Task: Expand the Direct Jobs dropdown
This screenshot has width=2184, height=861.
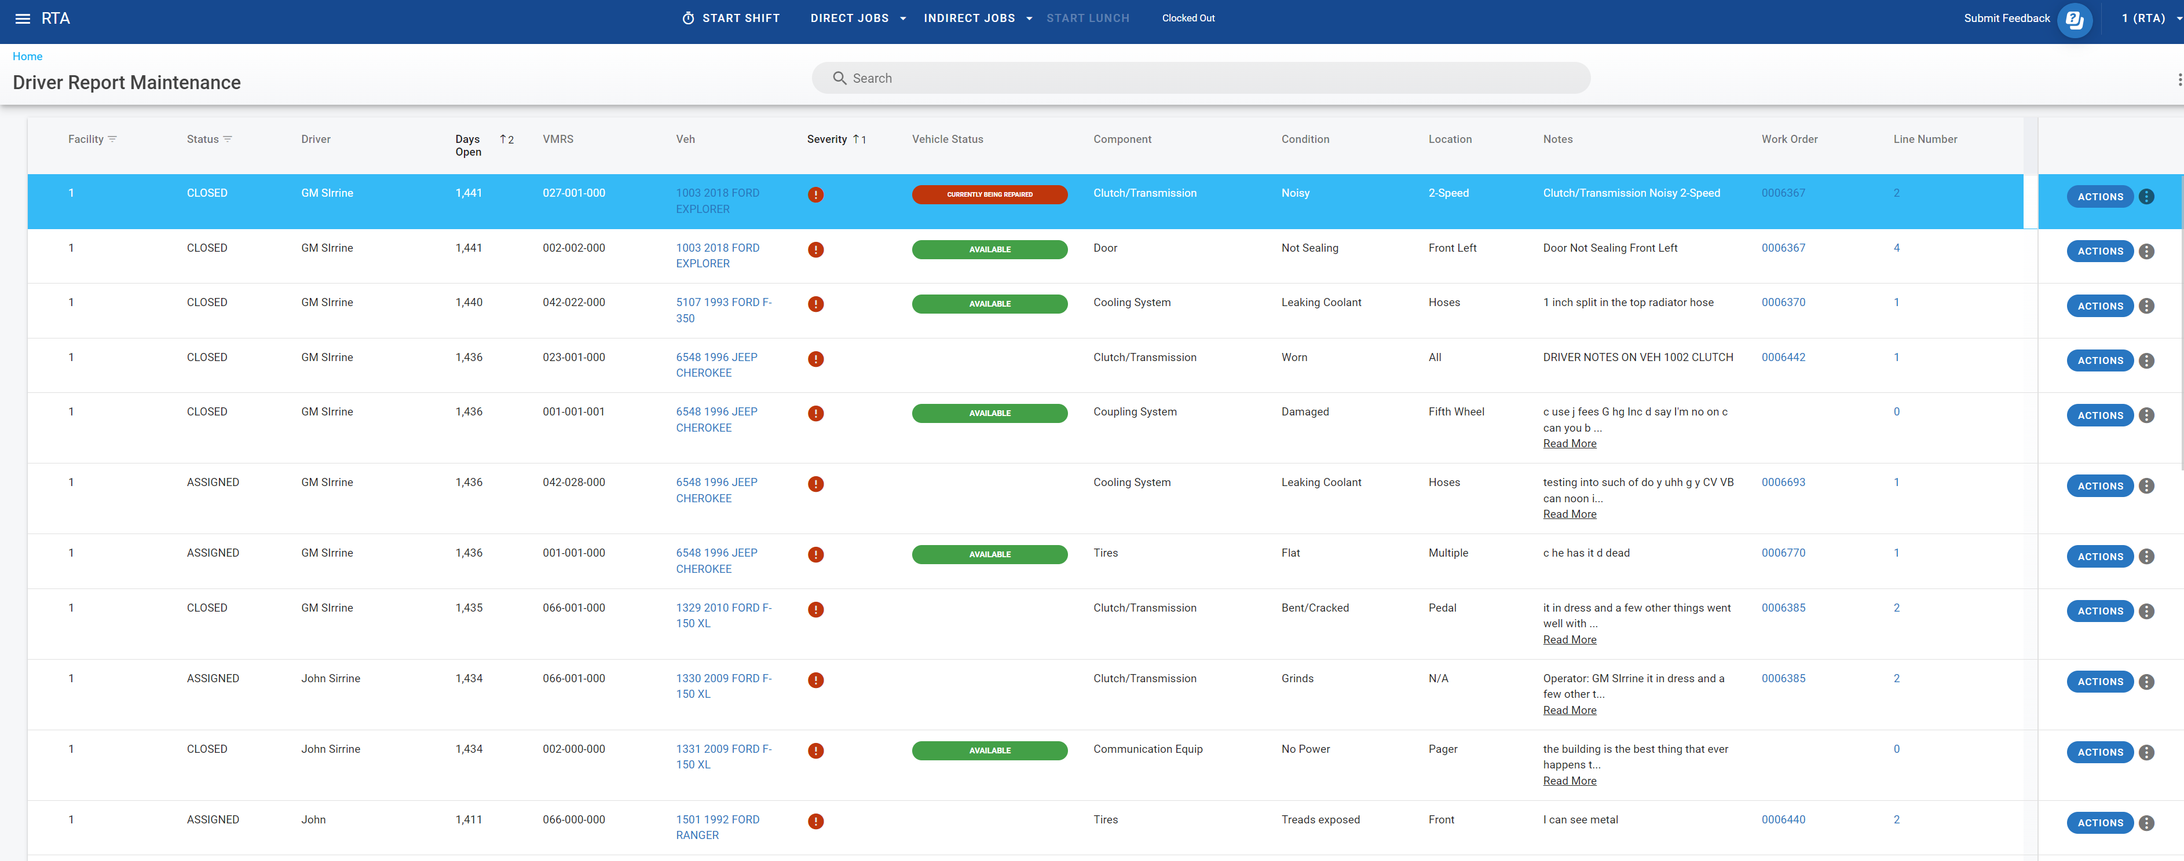Action: pyautogui.click(x=903, y=19)
